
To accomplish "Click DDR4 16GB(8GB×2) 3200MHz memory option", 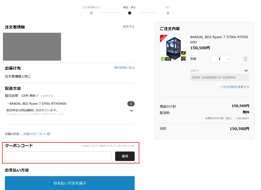I will [x=219, y=77].
